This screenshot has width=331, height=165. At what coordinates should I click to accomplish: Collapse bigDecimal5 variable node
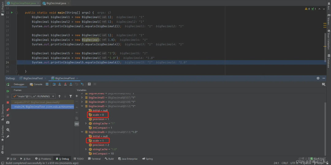82,106
